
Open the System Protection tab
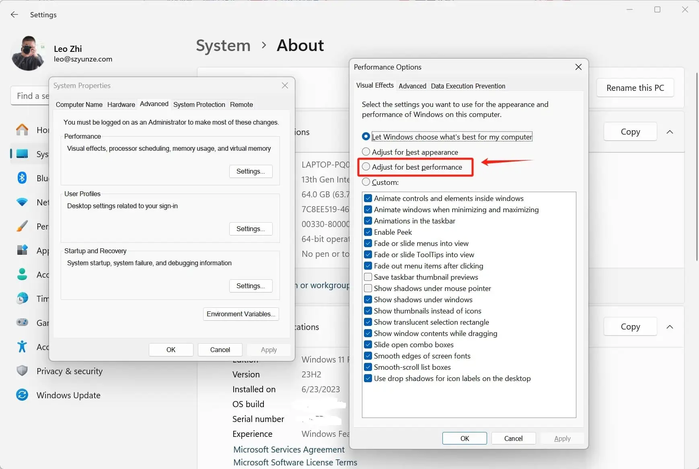click(199, 104)
